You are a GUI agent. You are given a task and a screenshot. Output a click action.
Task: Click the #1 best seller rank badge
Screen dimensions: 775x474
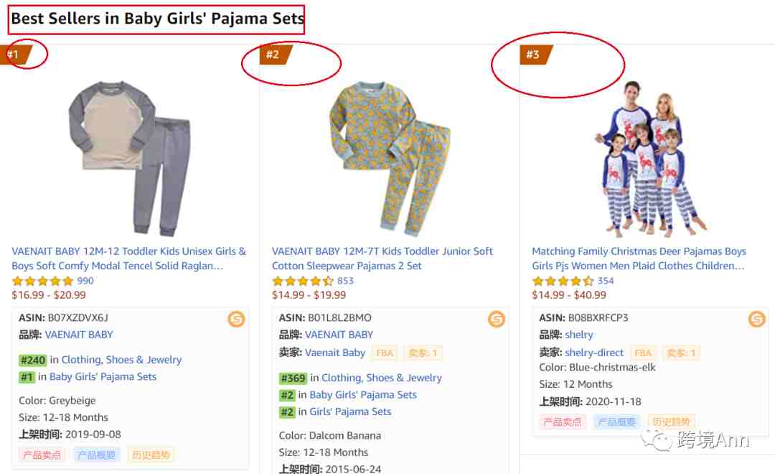(15, 55)
